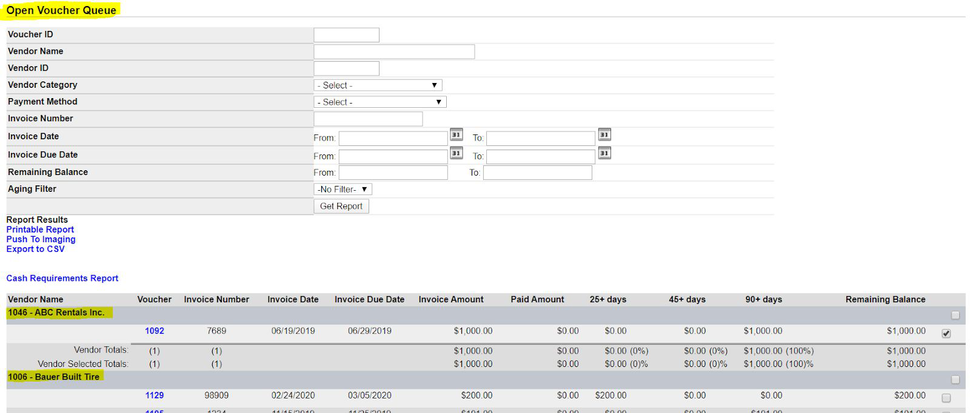The image size is (970, 413).
Task: Click Remaining Balance From field
Action: point(393,173)
